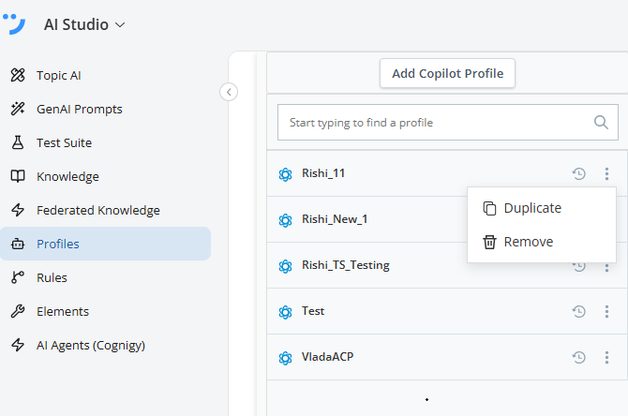View history for VladaACP
This screenshot has height=416, width=628.
pyautogui.click(x=578, y=357)
